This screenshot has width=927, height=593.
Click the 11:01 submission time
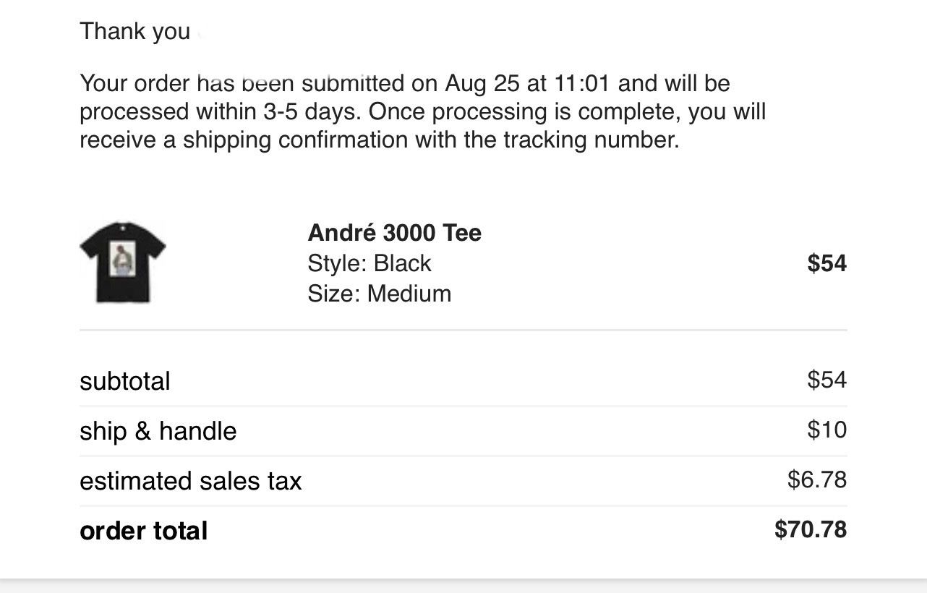point(582,83)
